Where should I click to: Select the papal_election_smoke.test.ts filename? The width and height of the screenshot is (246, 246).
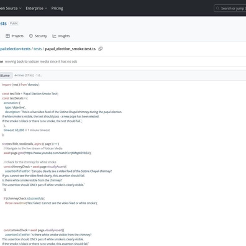[x=70, y=48]
